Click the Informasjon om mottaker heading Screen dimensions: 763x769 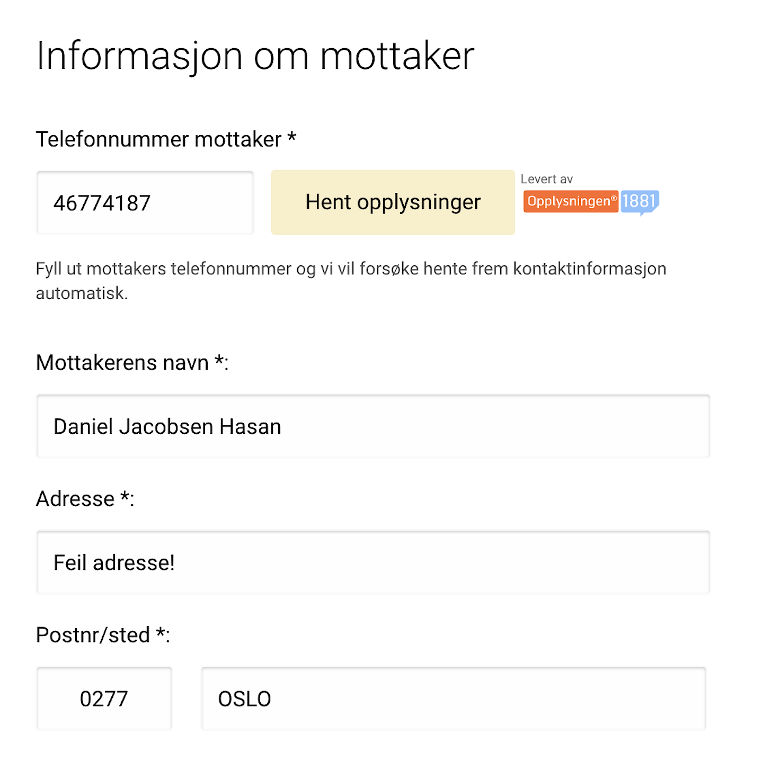[x=255, y=56]
